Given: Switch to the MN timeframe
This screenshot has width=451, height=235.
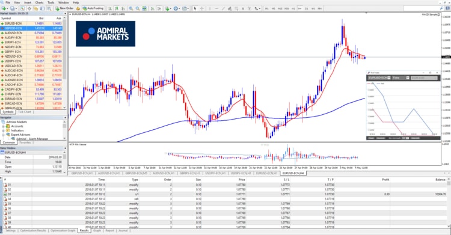Looking at the screenshot, I should pos(320,8).
